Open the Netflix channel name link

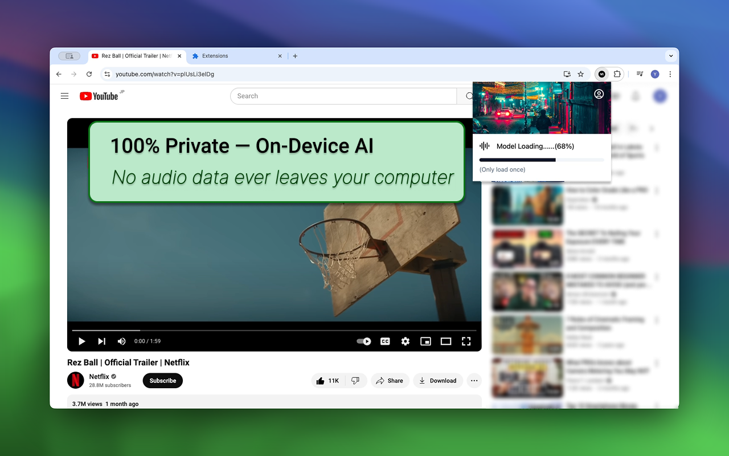pos(99,377)
